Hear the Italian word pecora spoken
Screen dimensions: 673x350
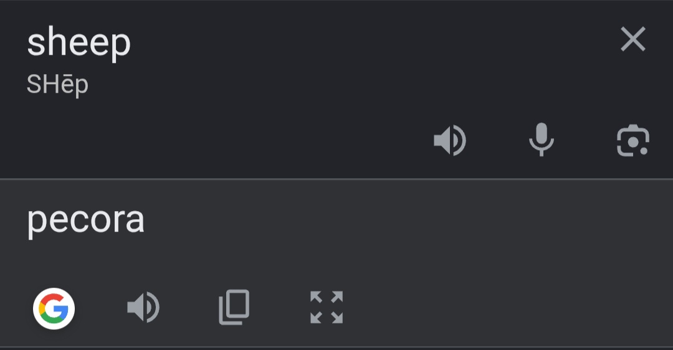click(x=143, y=307)
